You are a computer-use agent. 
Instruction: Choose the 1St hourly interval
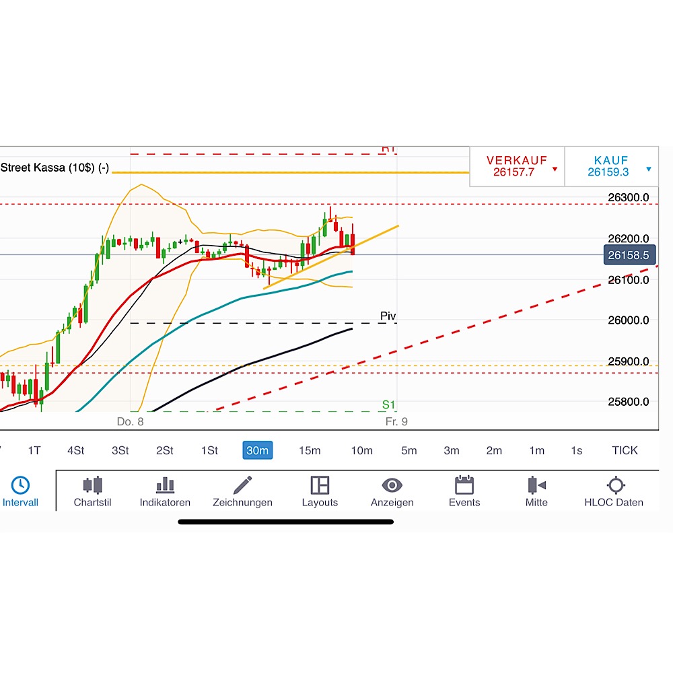209,450
